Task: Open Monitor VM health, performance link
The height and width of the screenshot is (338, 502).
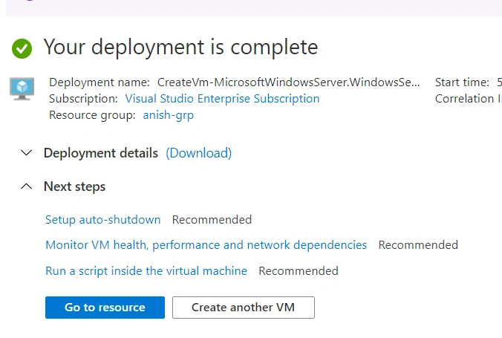Action: coord(206,245)
